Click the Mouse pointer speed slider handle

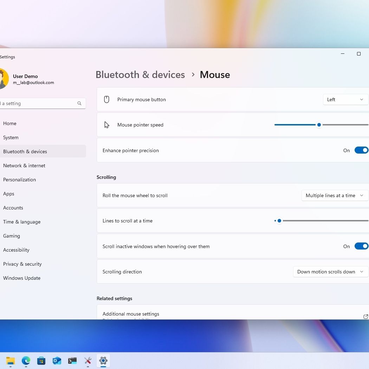(x=319, y=125)
